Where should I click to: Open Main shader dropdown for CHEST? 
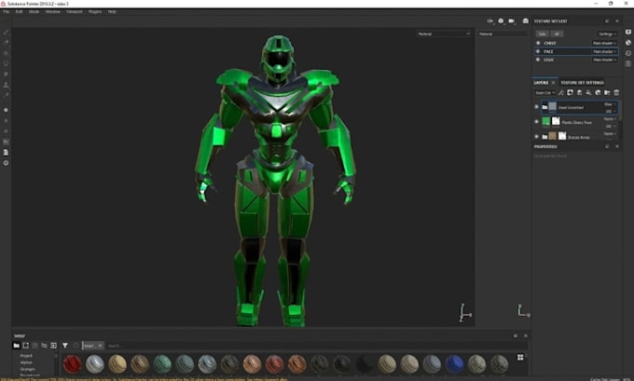pos(604,43)
